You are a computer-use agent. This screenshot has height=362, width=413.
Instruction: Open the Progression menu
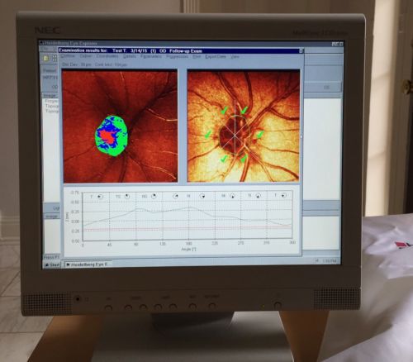click(x=177, y=56)
